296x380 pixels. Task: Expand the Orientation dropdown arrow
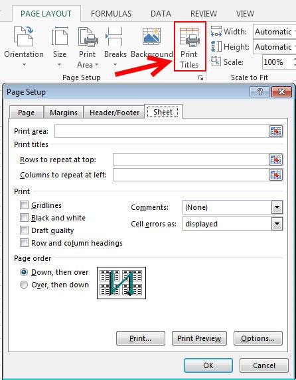24,65
